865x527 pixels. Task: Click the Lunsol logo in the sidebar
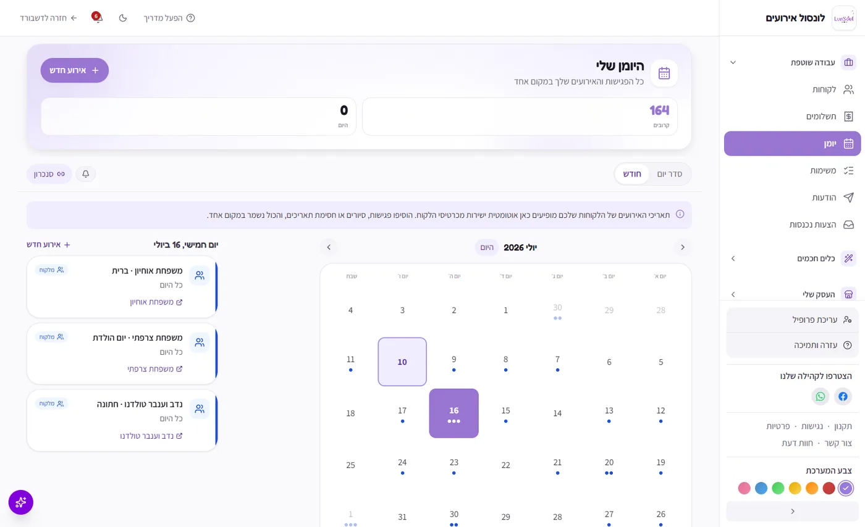[844, 18]
